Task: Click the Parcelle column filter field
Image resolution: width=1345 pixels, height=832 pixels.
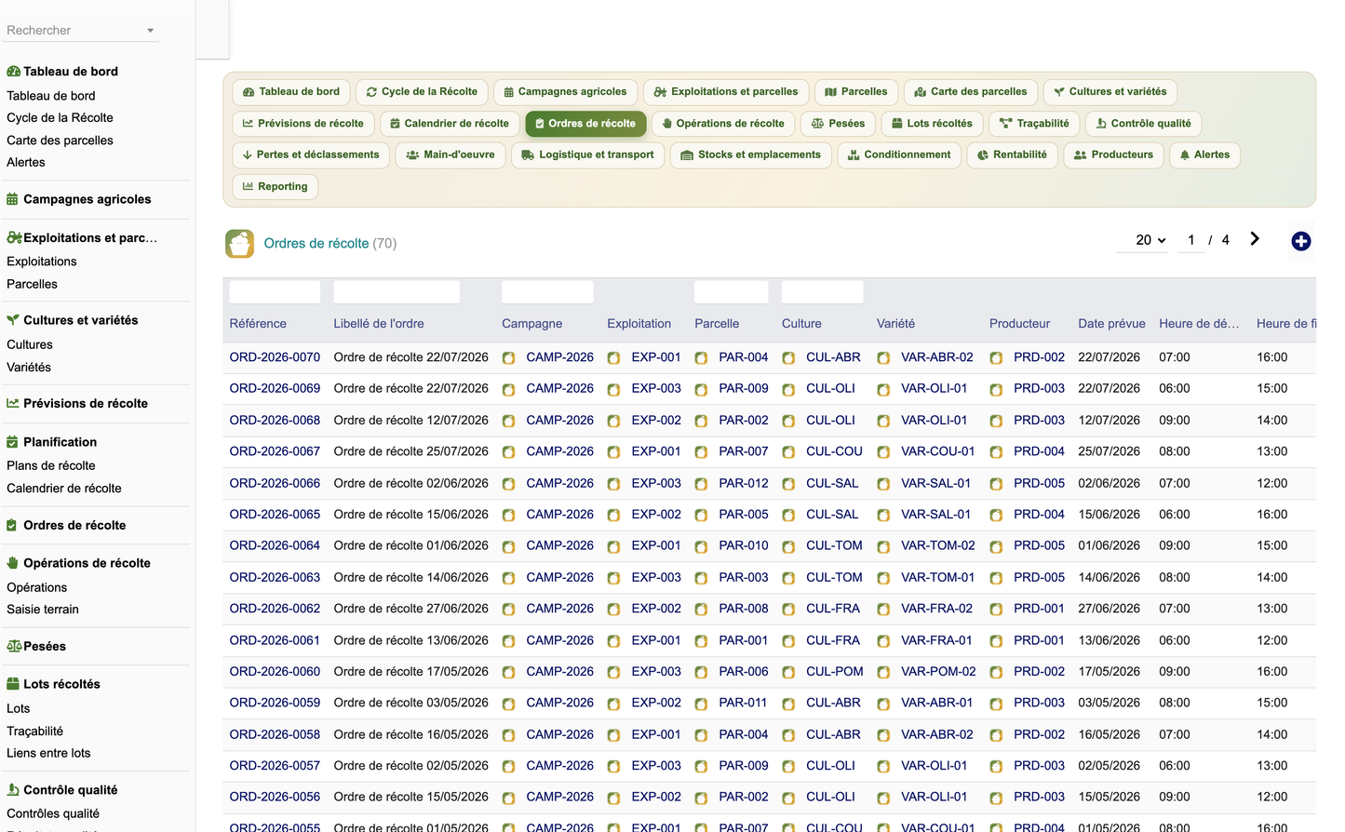Action: click(732, 292)
